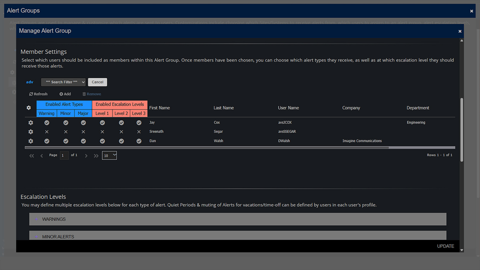
Task: Click the scroll up arrow of dialog
Action: click(462, 40)
